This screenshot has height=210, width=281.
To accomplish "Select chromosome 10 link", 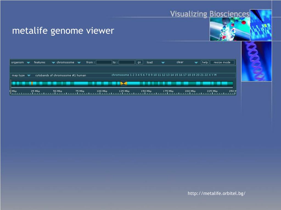I will point(155,75).
